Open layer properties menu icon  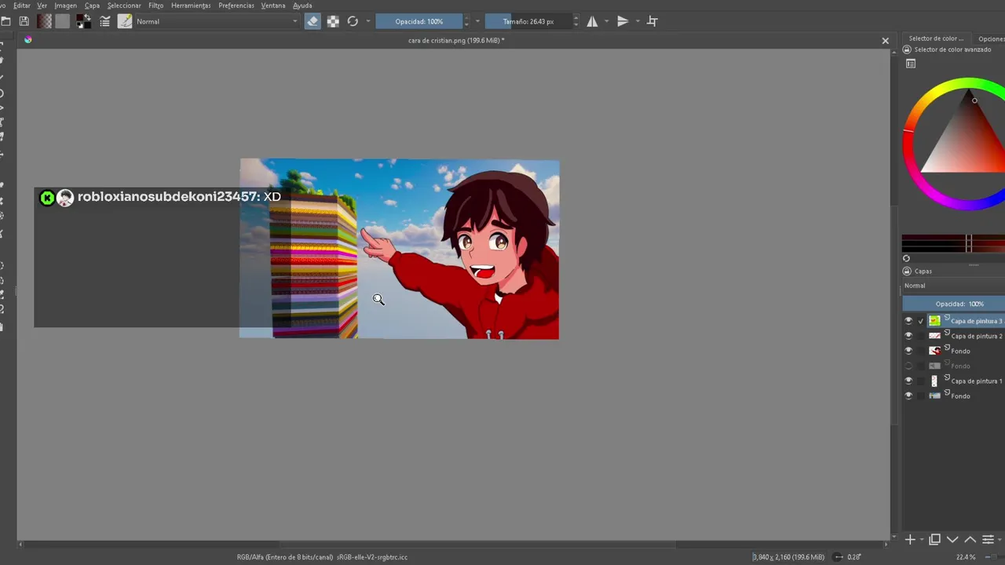coord(988,539)
